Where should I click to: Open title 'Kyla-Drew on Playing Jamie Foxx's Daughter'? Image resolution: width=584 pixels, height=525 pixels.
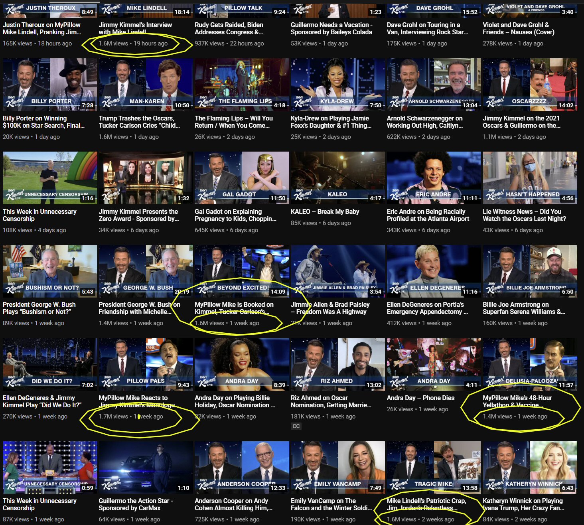331,122
